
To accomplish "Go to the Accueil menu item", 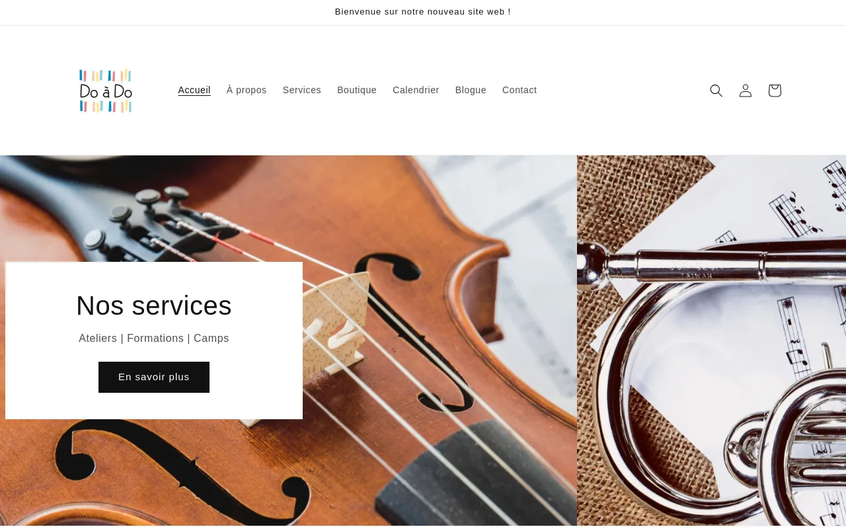I will point(194,90).
